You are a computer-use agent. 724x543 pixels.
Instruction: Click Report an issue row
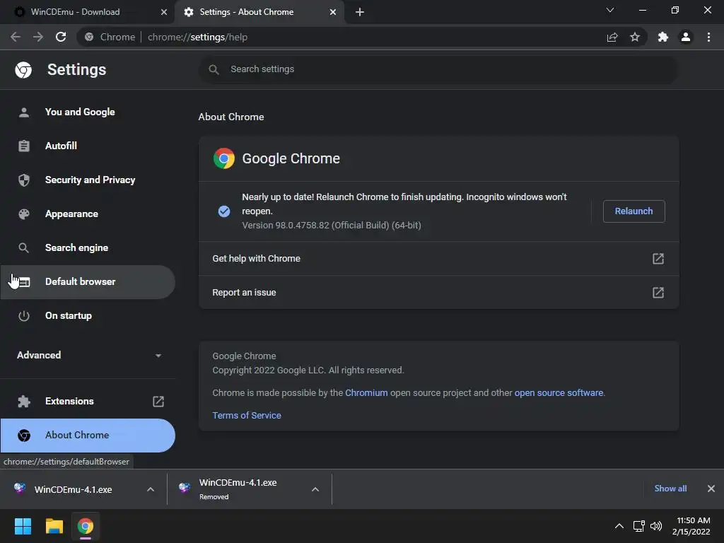point(438,292)
